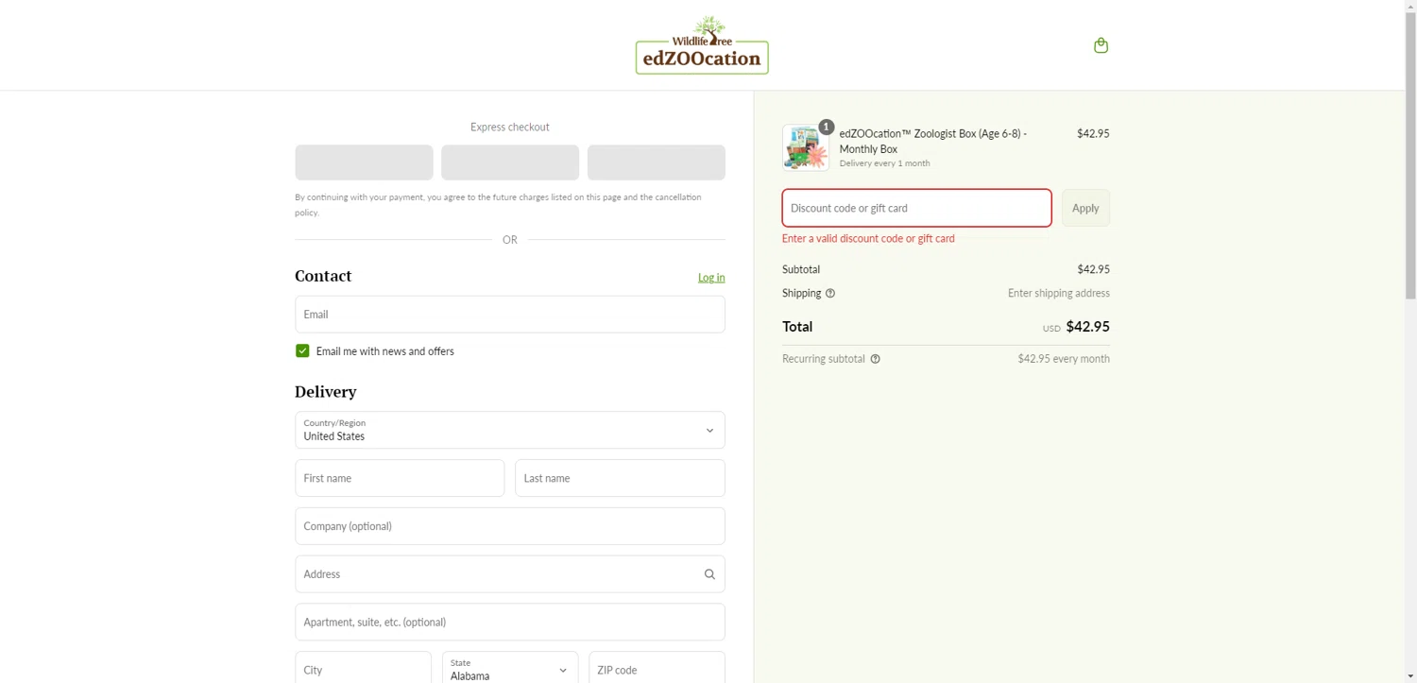This screenshot has width=1417, height=683.
Task: Click 'Enter a valid discount code' error message
Action: [868, 239]
